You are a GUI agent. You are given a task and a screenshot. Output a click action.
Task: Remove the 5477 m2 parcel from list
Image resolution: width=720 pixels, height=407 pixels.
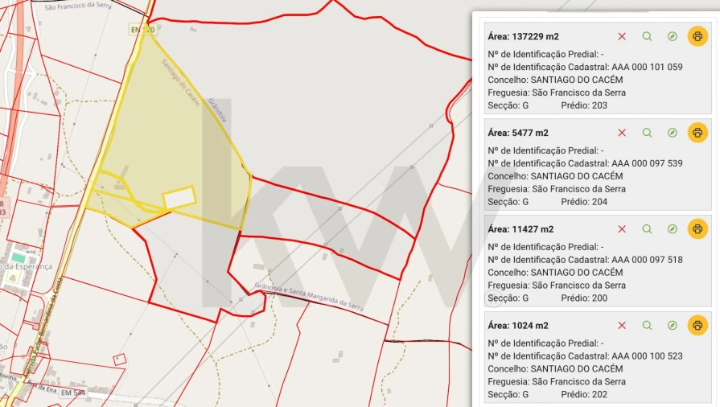[622, 133]
